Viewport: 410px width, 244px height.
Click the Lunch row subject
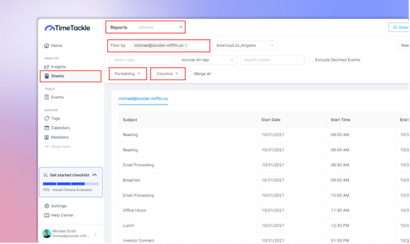(x=128, y=225)
